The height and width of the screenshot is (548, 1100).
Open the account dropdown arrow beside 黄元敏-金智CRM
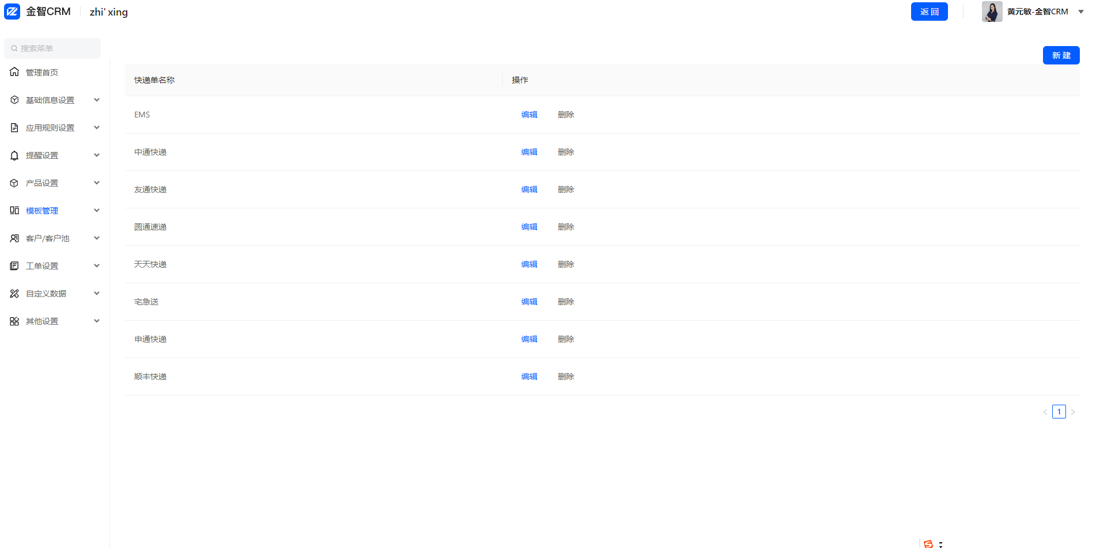tap(1081, 12)
